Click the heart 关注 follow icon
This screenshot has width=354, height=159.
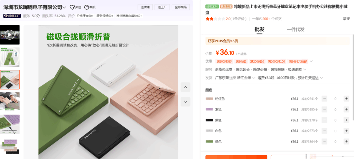click(72, 7)
